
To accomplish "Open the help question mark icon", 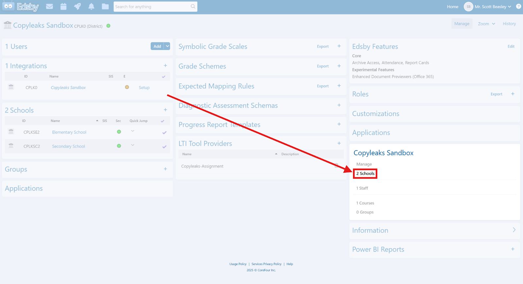I will point(518,7).
